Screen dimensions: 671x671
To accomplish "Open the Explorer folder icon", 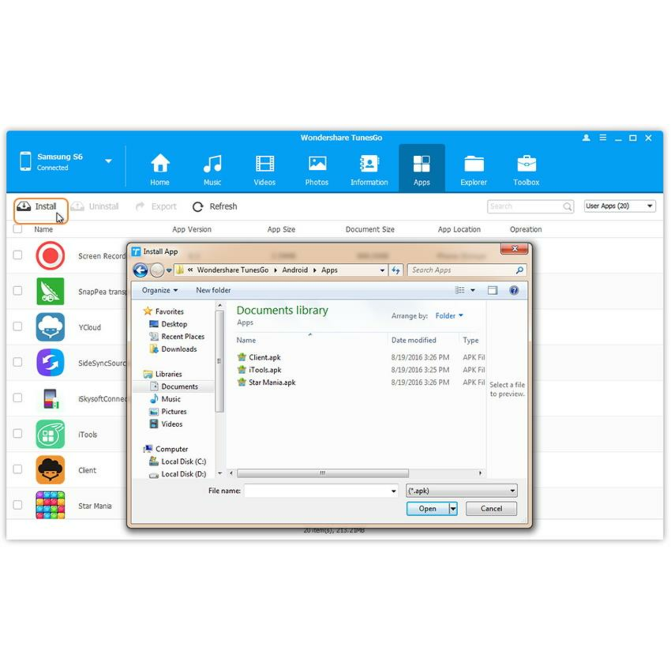I will [473, 164].
